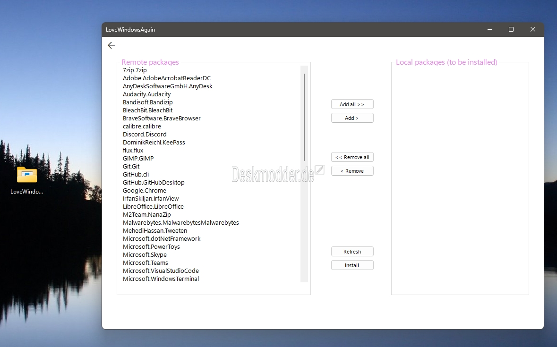Image resolution: width=557 pixels, height=347 pixels.
Task: Choose the Bandisoft.Bandizip entry
Action: pyautogui.click(x=148, y=102)
